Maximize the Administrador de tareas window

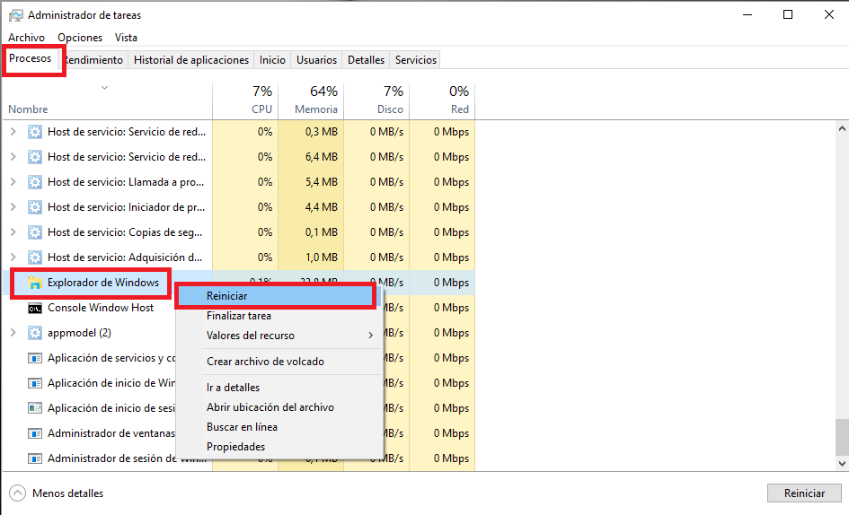click(788, 14)
